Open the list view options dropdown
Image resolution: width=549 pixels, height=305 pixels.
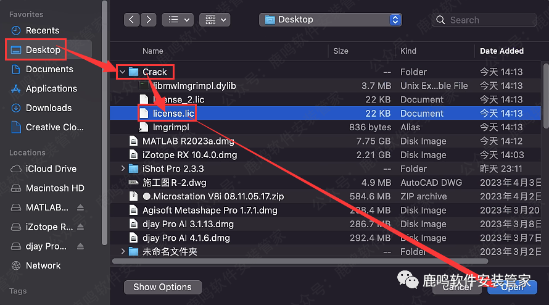point(177,20)
